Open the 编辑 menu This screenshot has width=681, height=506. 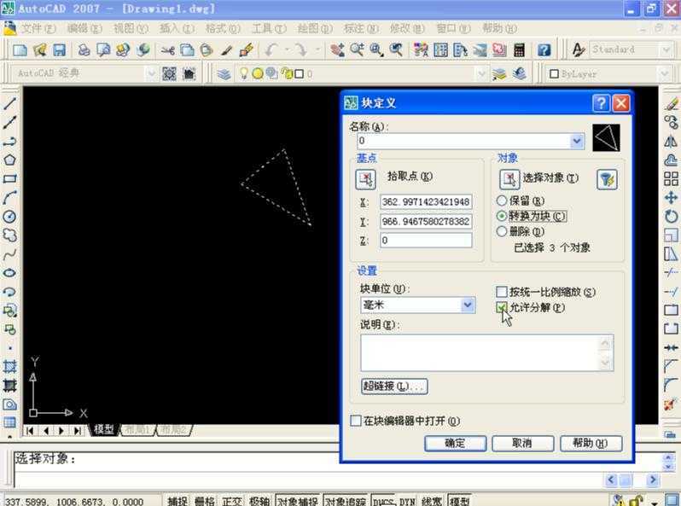click(x=84, y=29)
